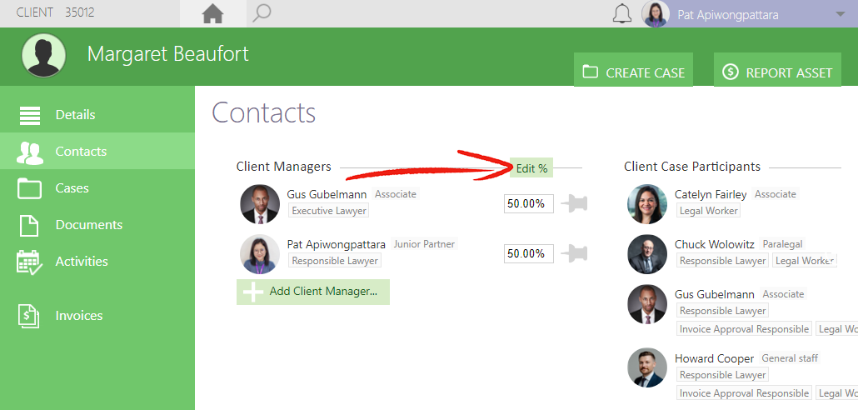Go to the home page icon
The width and height of the screenshot is (858, 410).
(213, 13)
